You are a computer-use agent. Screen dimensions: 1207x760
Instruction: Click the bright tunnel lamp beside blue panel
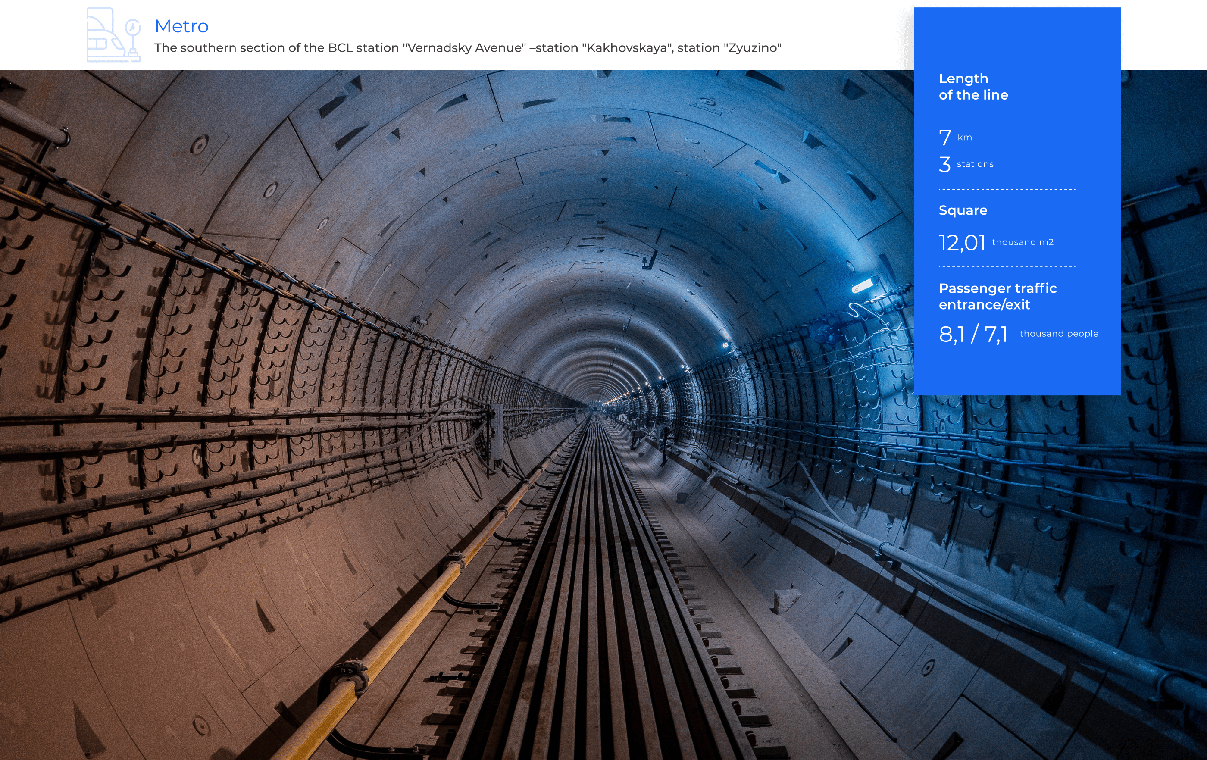coord(862,286)
